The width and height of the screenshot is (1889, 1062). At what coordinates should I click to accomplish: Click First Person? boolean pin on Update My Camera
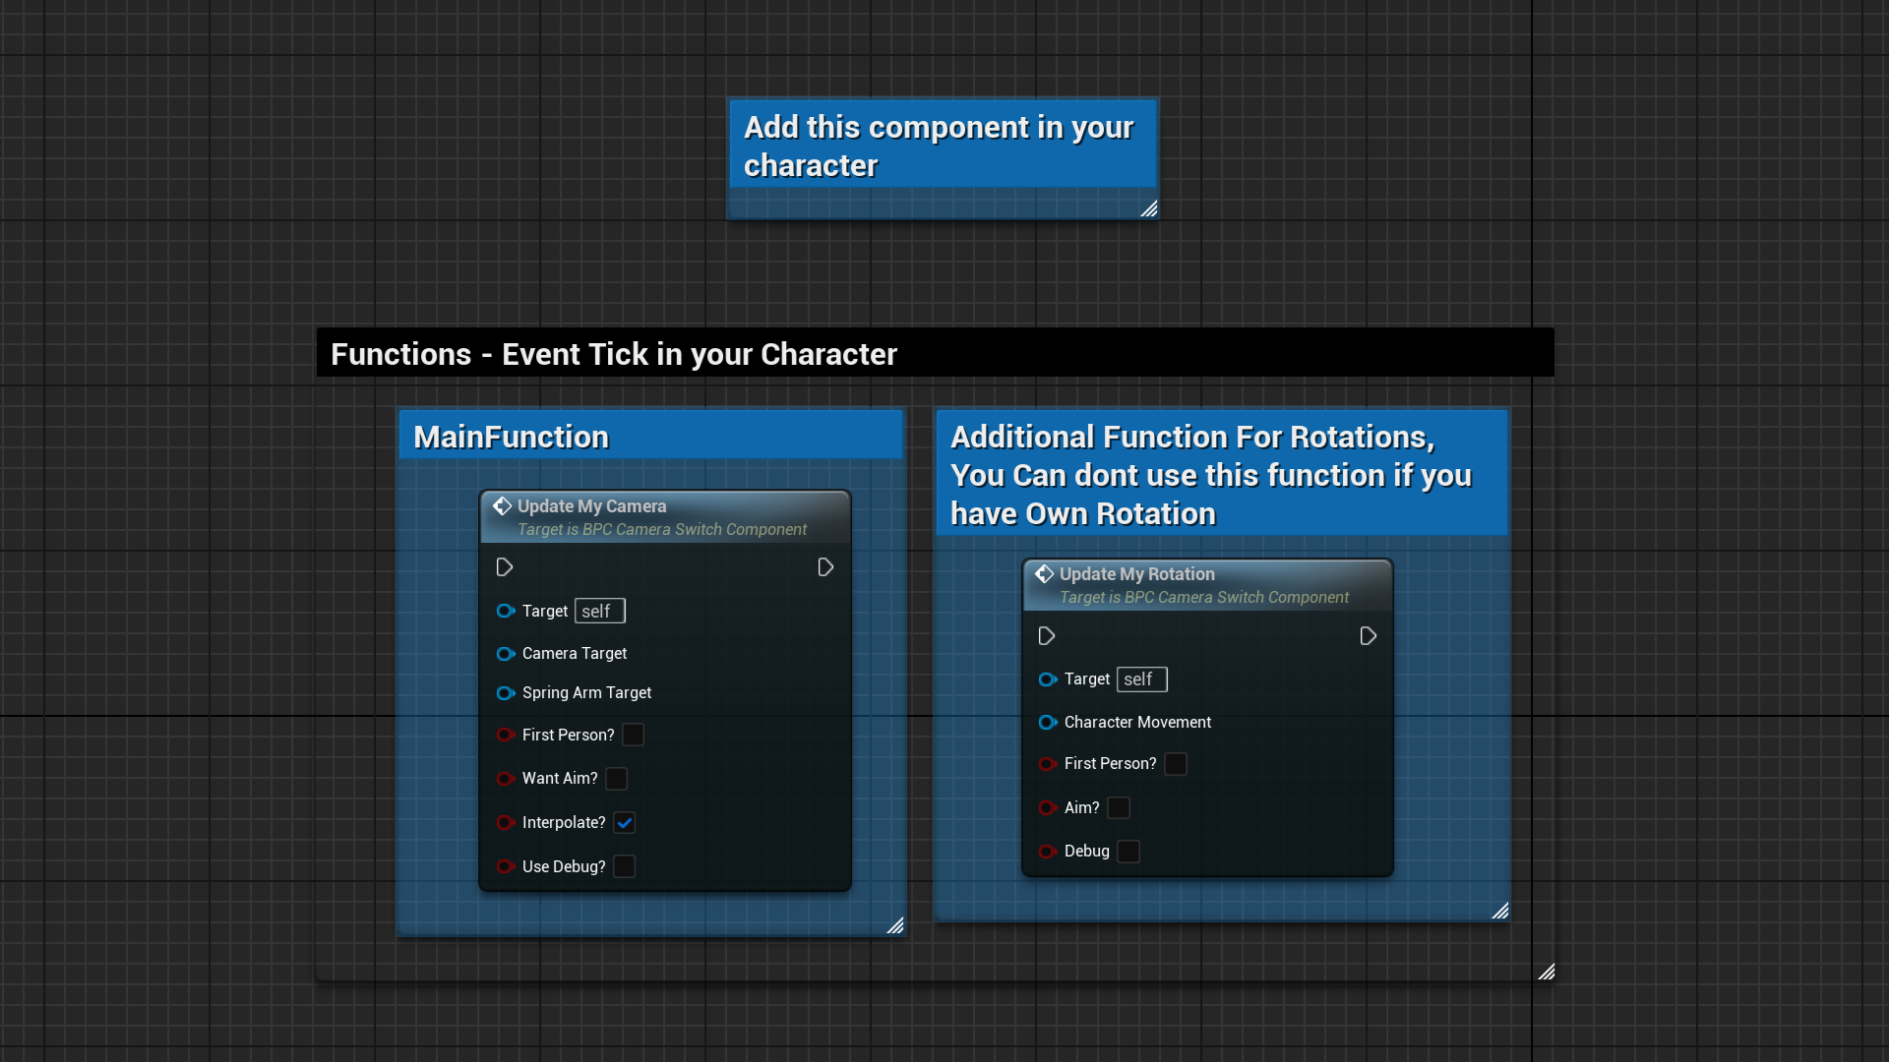(506, 735)
